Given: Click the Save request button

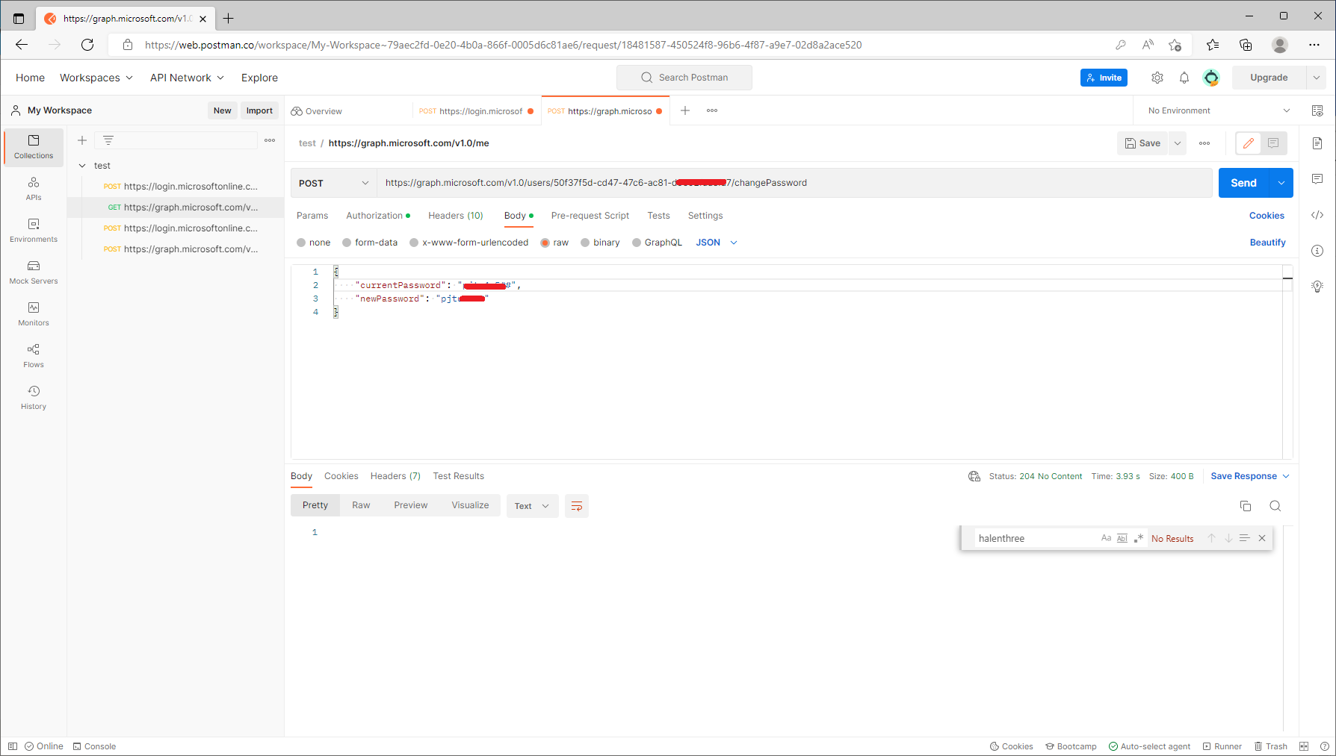Looking at the screenshot, I should coord(1143,143).
